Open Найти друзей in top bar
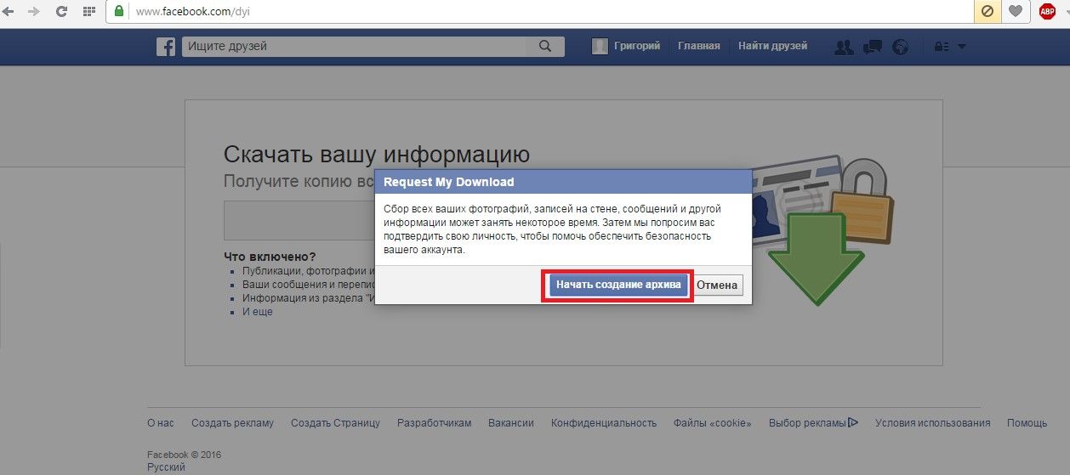This screenshot has height=475, width=1070. [772, 46]
